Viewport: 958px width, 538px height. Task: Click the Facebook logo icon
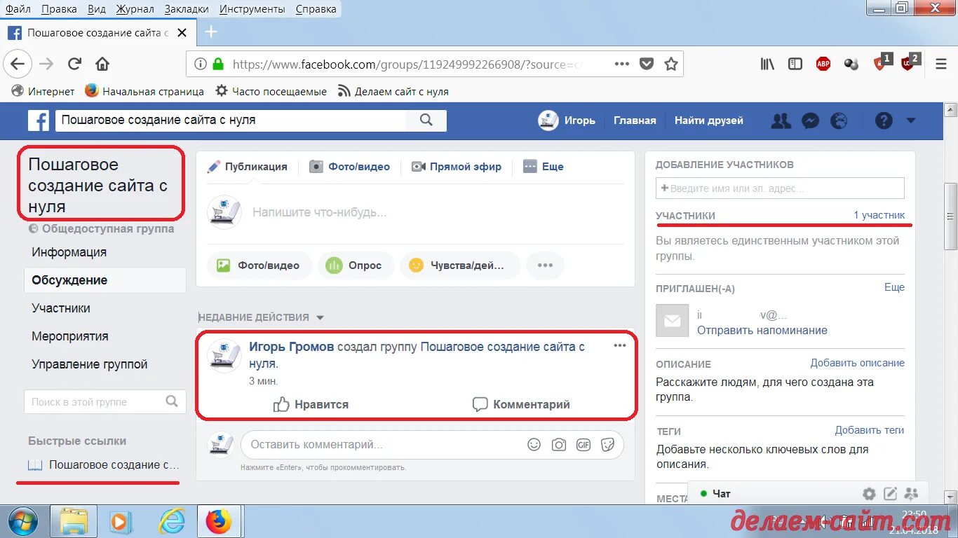pos(39,120)
